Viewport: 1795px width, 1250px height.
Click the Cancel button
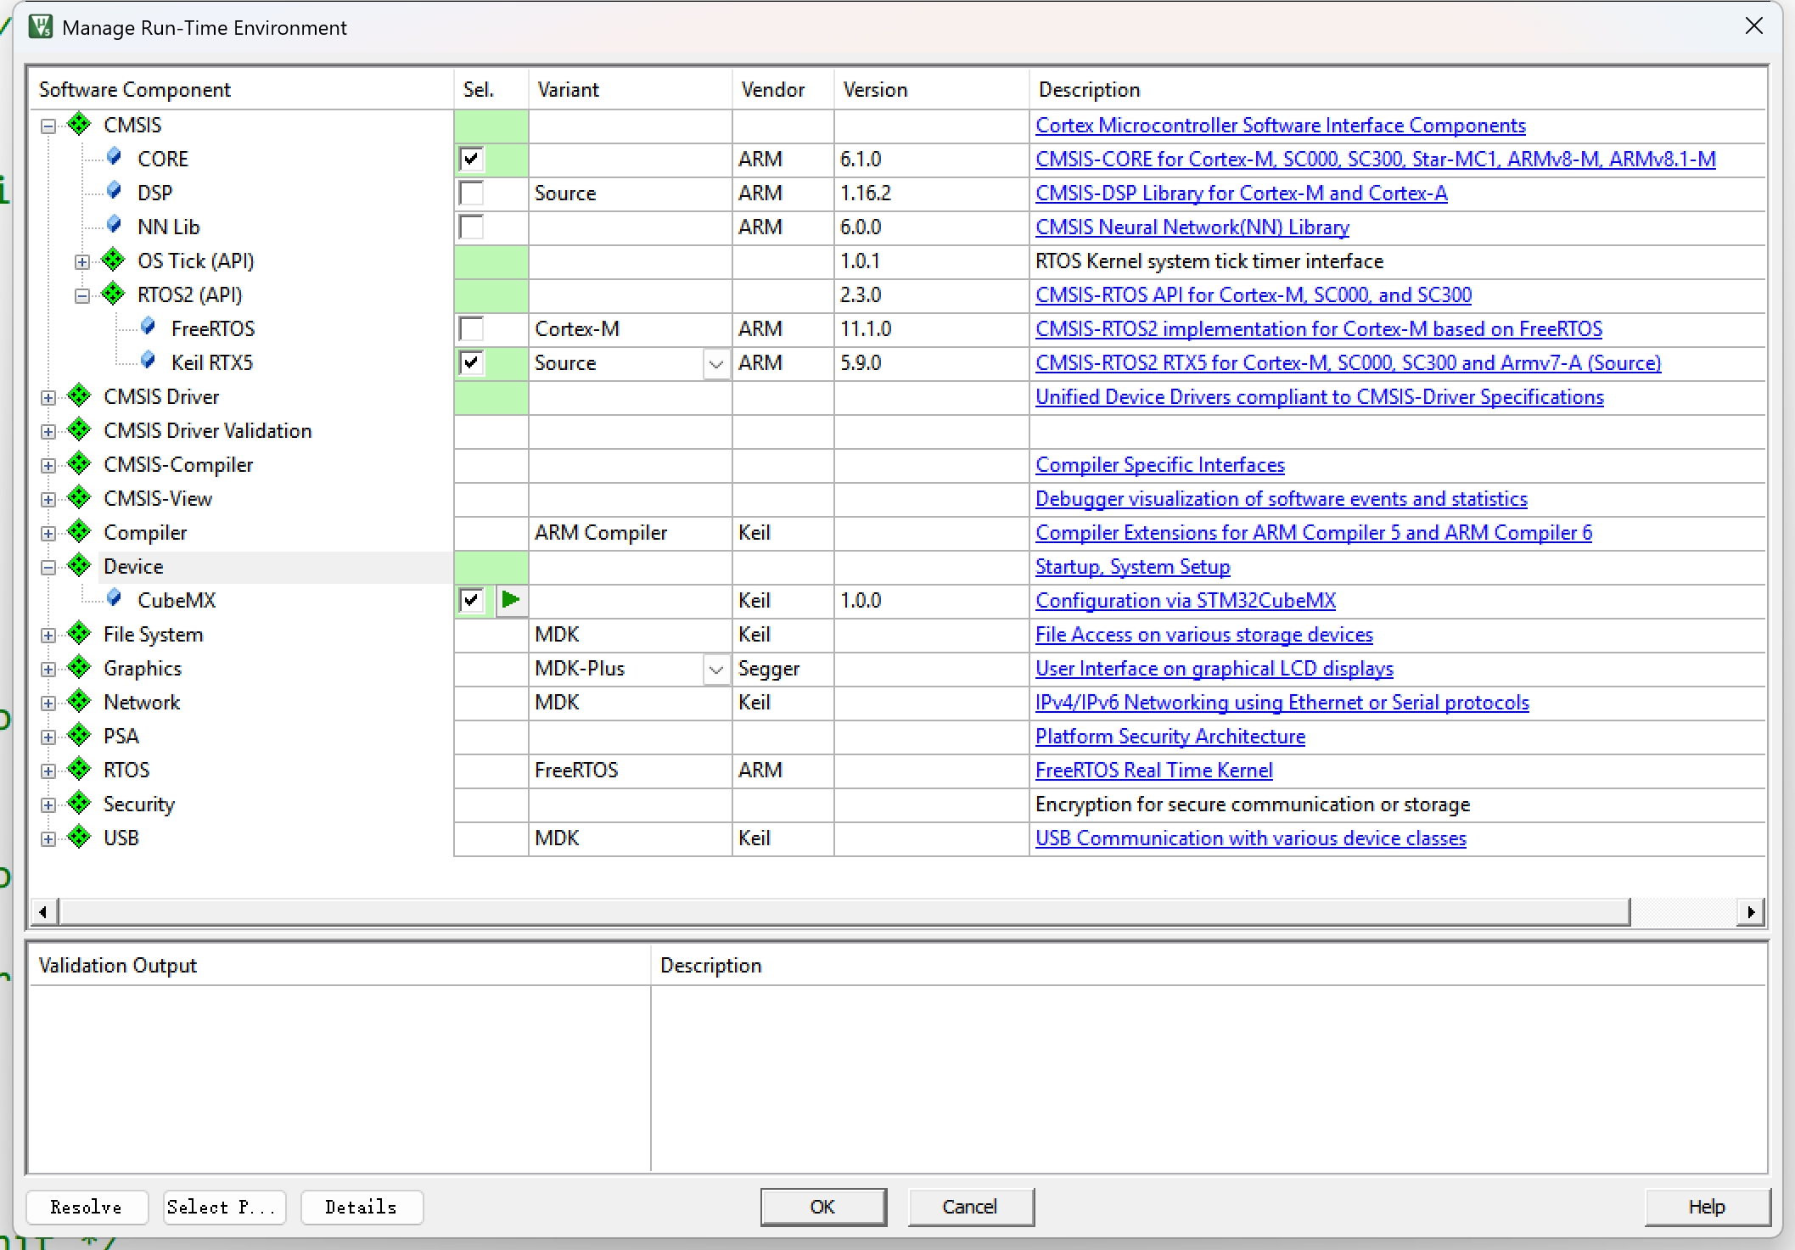(970, 1207)
